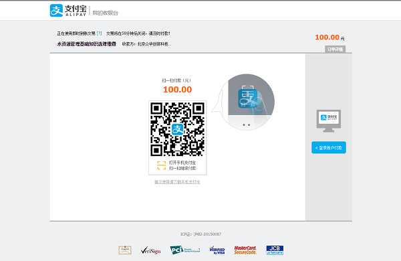Click the PCI security standard badge
The image size is (401, 261).
tap(185, 250)
